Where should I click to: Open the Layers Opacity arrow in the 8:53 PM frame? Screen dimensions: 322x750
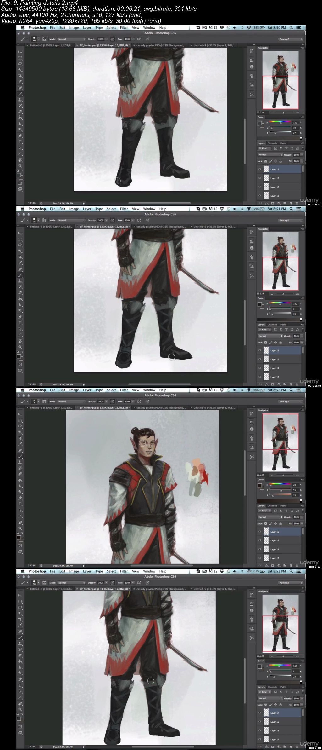point(302,698)
